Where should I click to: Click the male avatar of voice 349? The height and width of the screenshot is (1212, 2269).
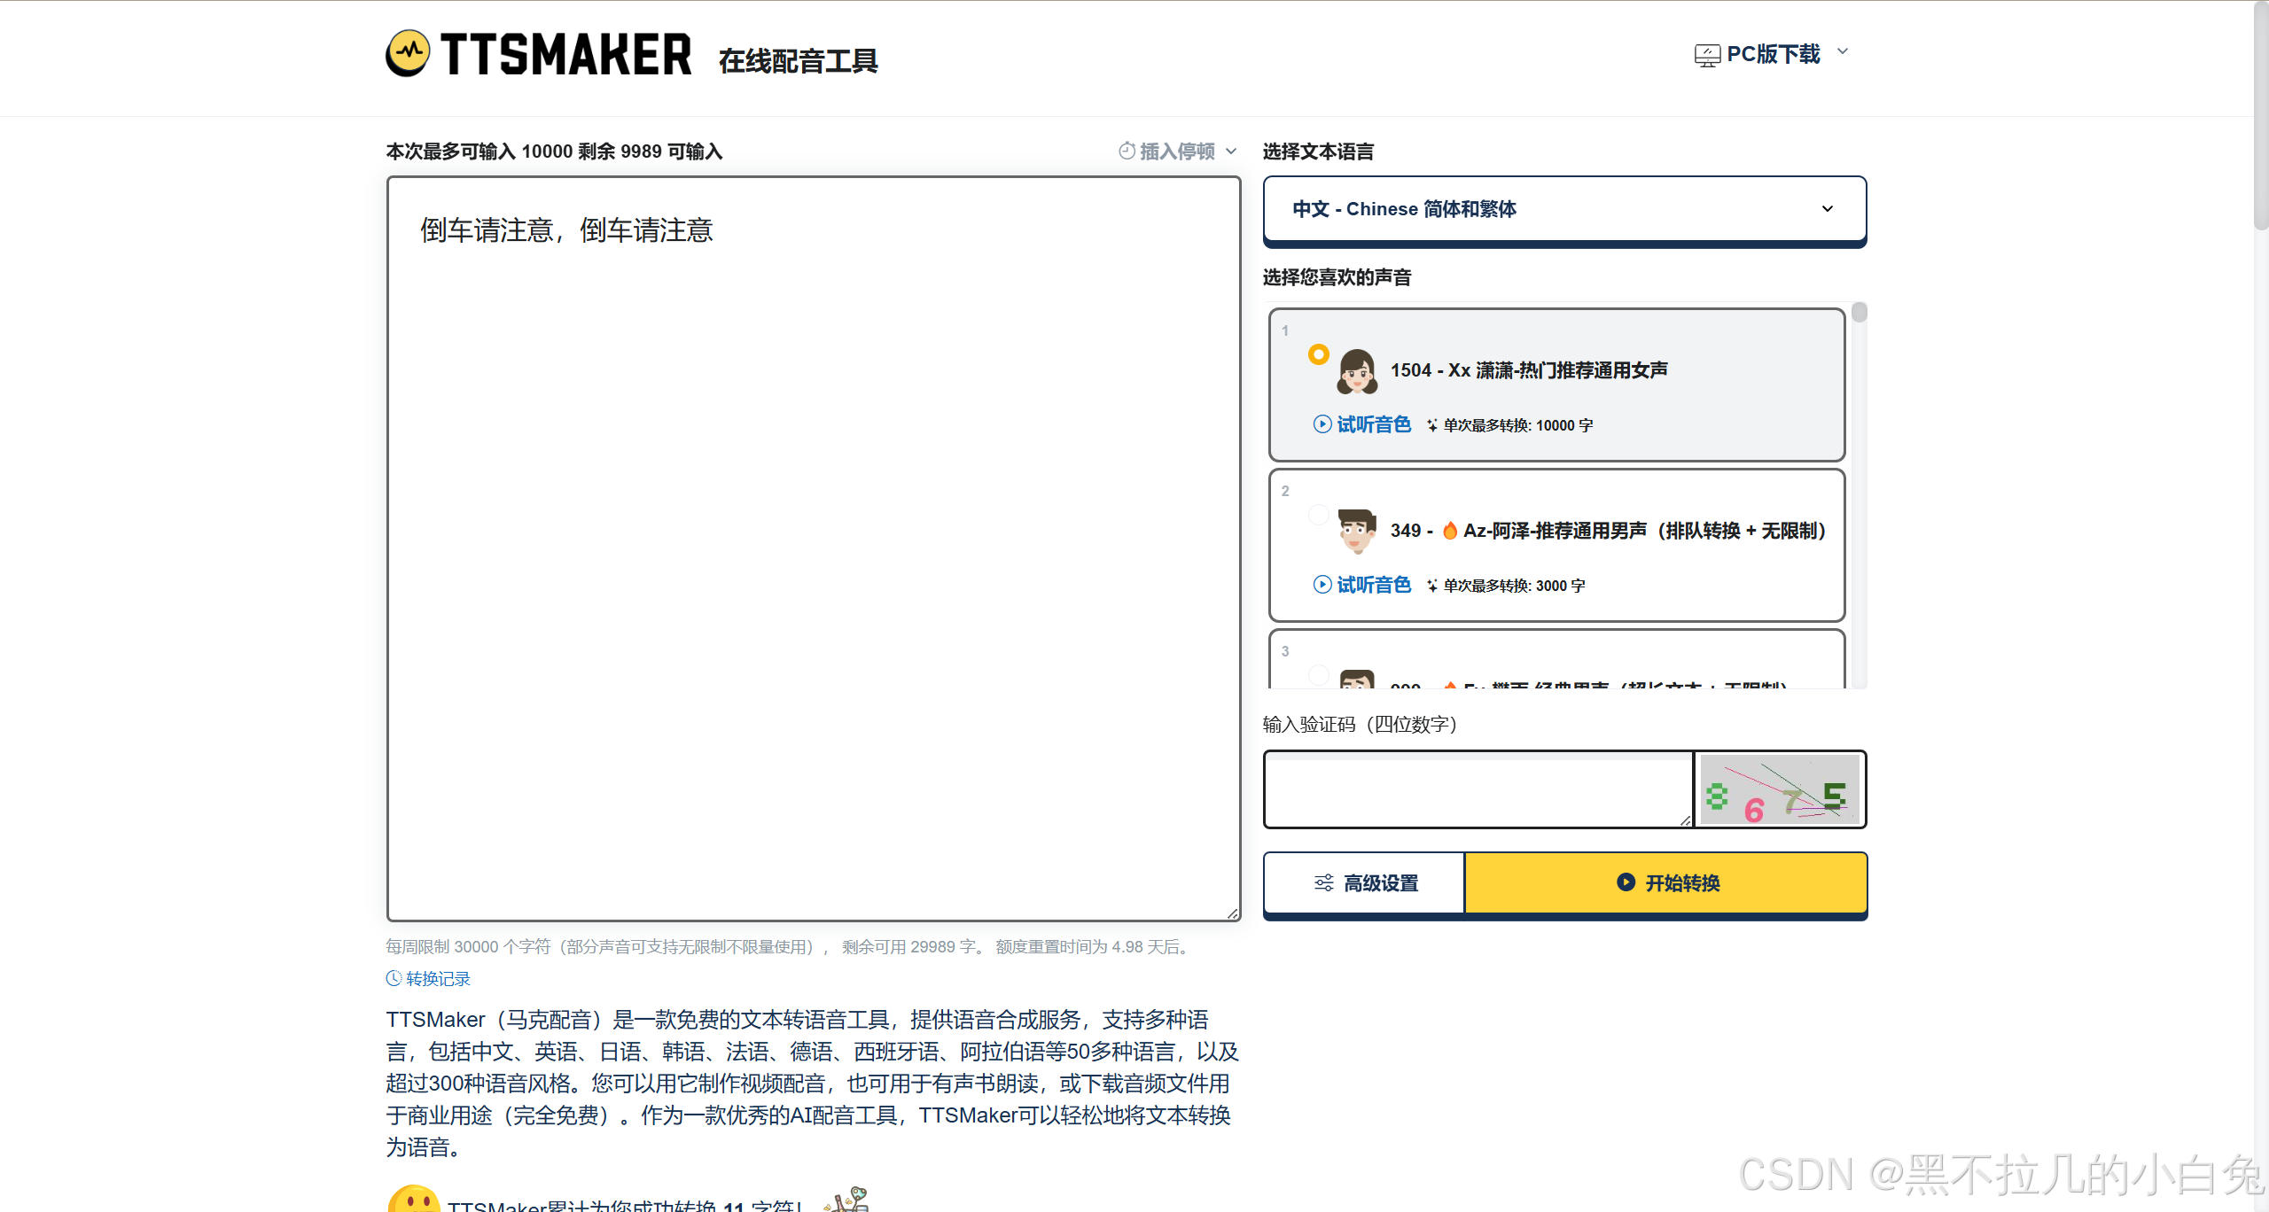(1357, 531)
